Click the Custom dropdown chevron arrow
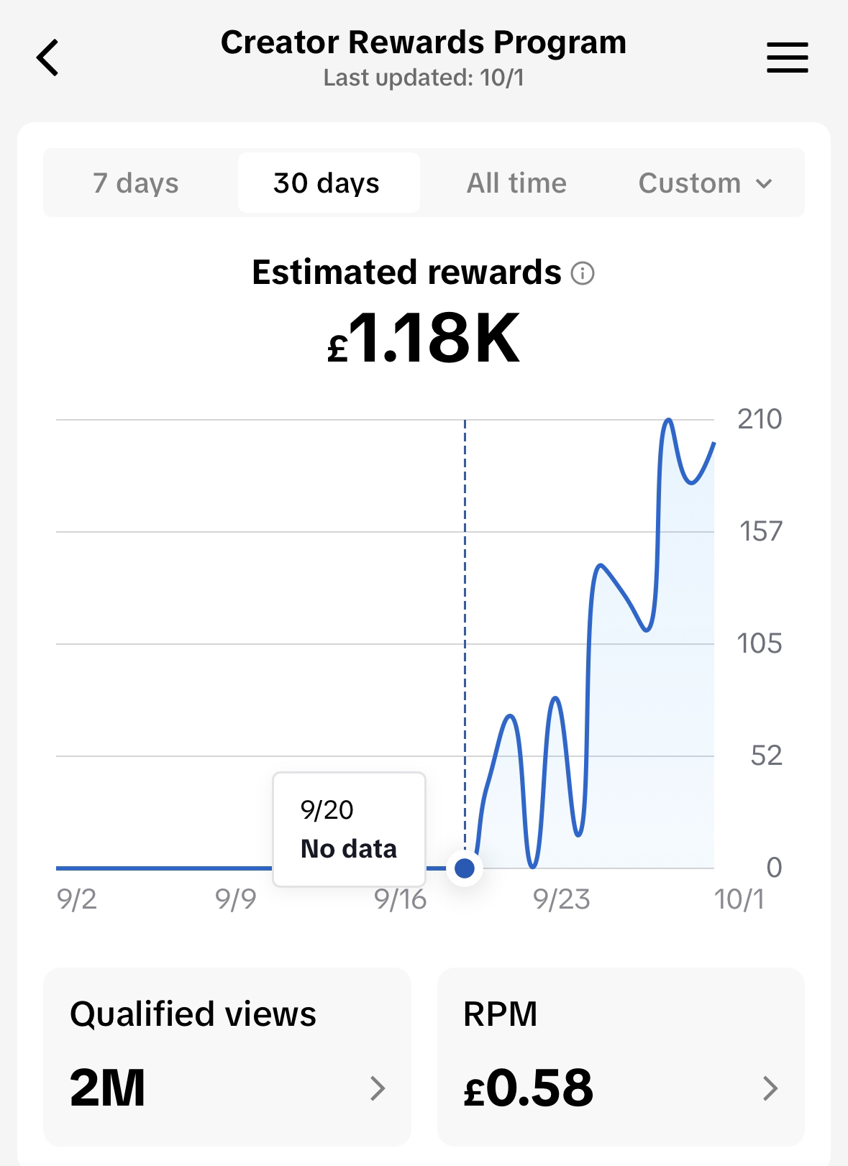Viewport: 848px width, 1166px height. click(x=764, y=184)
